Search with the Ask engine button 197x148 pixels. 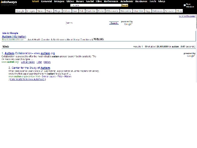(82, 11)
